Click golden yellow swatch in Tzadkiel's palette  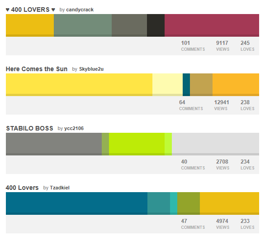(x=230, y=203)
